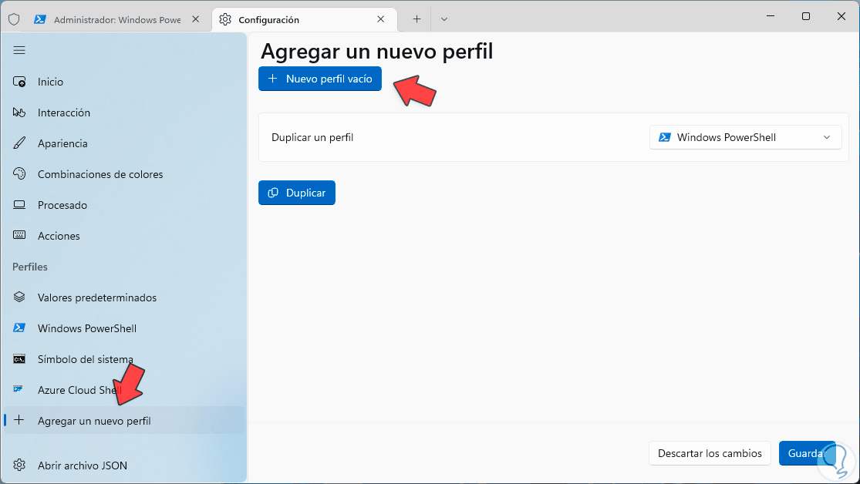Create a Nuevo perfil vacío
Viewport: 860px width, 484px height.
(320, 79)
